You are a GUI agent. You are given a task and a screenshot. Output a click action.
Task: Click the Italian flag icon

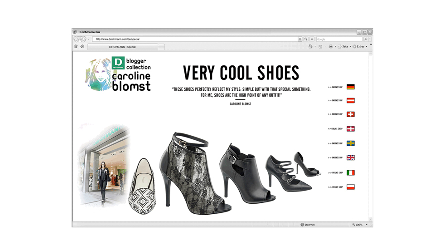(x=351, y=172)
